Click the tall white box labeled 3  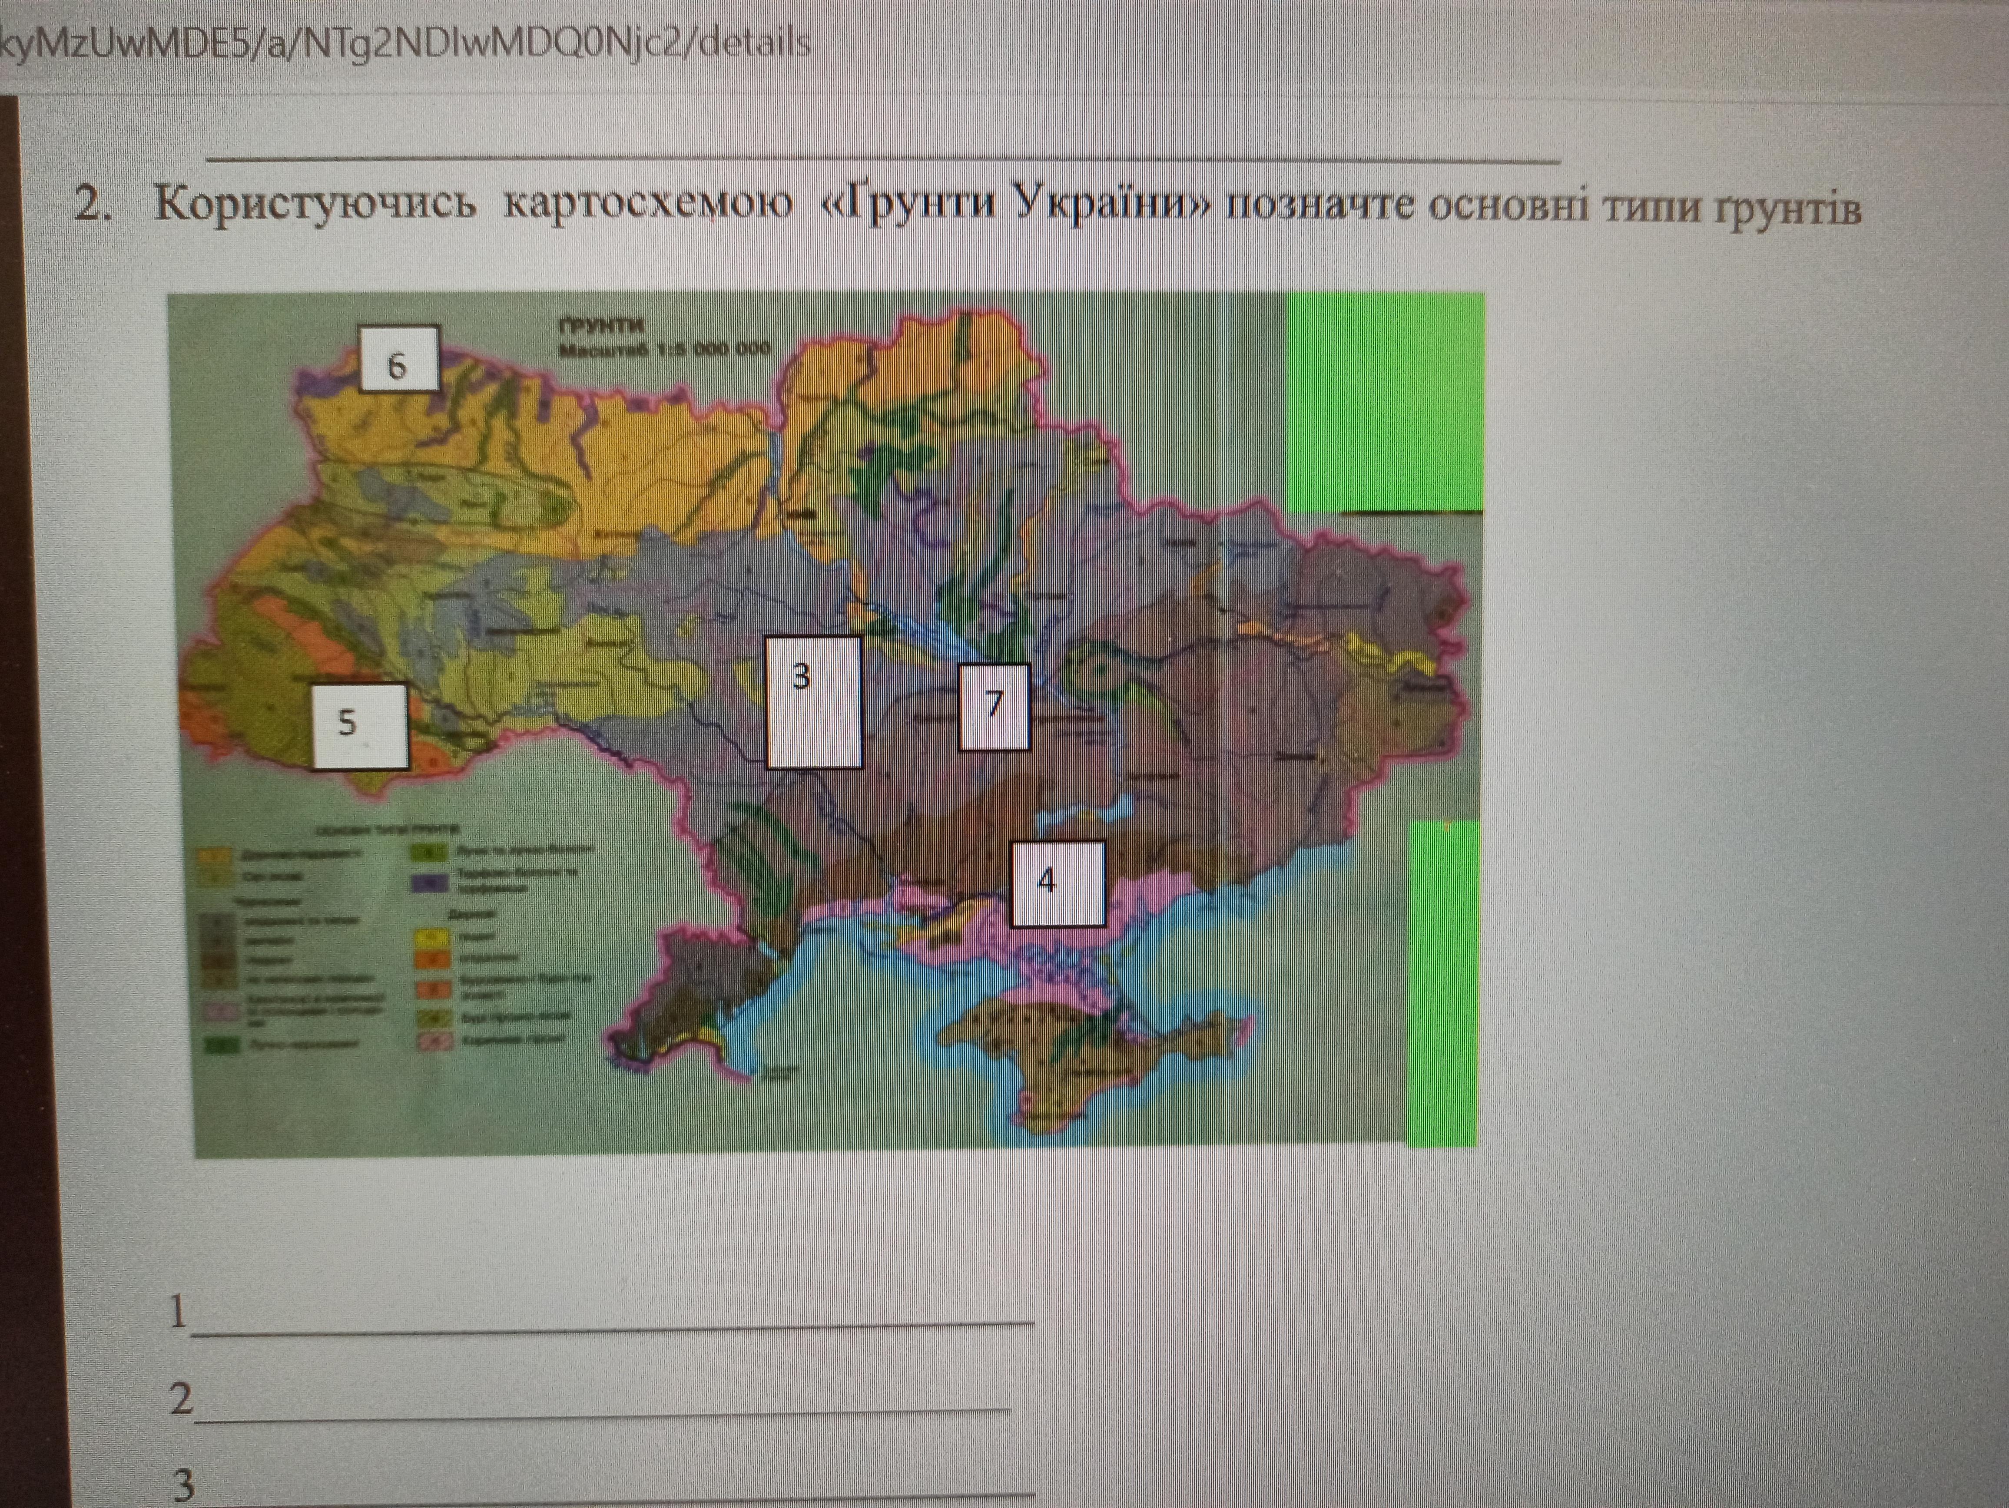click(813, 703)
